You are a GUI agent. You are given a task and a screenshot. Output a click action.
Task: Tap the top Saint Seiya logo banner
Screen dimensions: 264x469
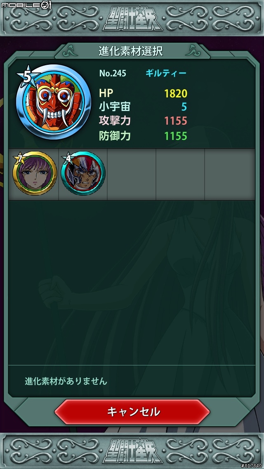133,19
